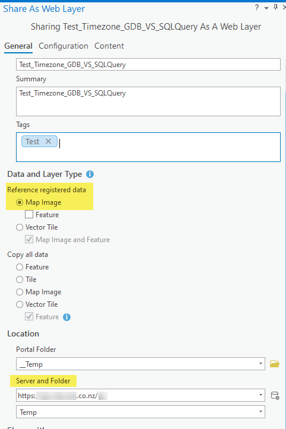Toggle the auto-hide pin icon

[x=275, y=7]
